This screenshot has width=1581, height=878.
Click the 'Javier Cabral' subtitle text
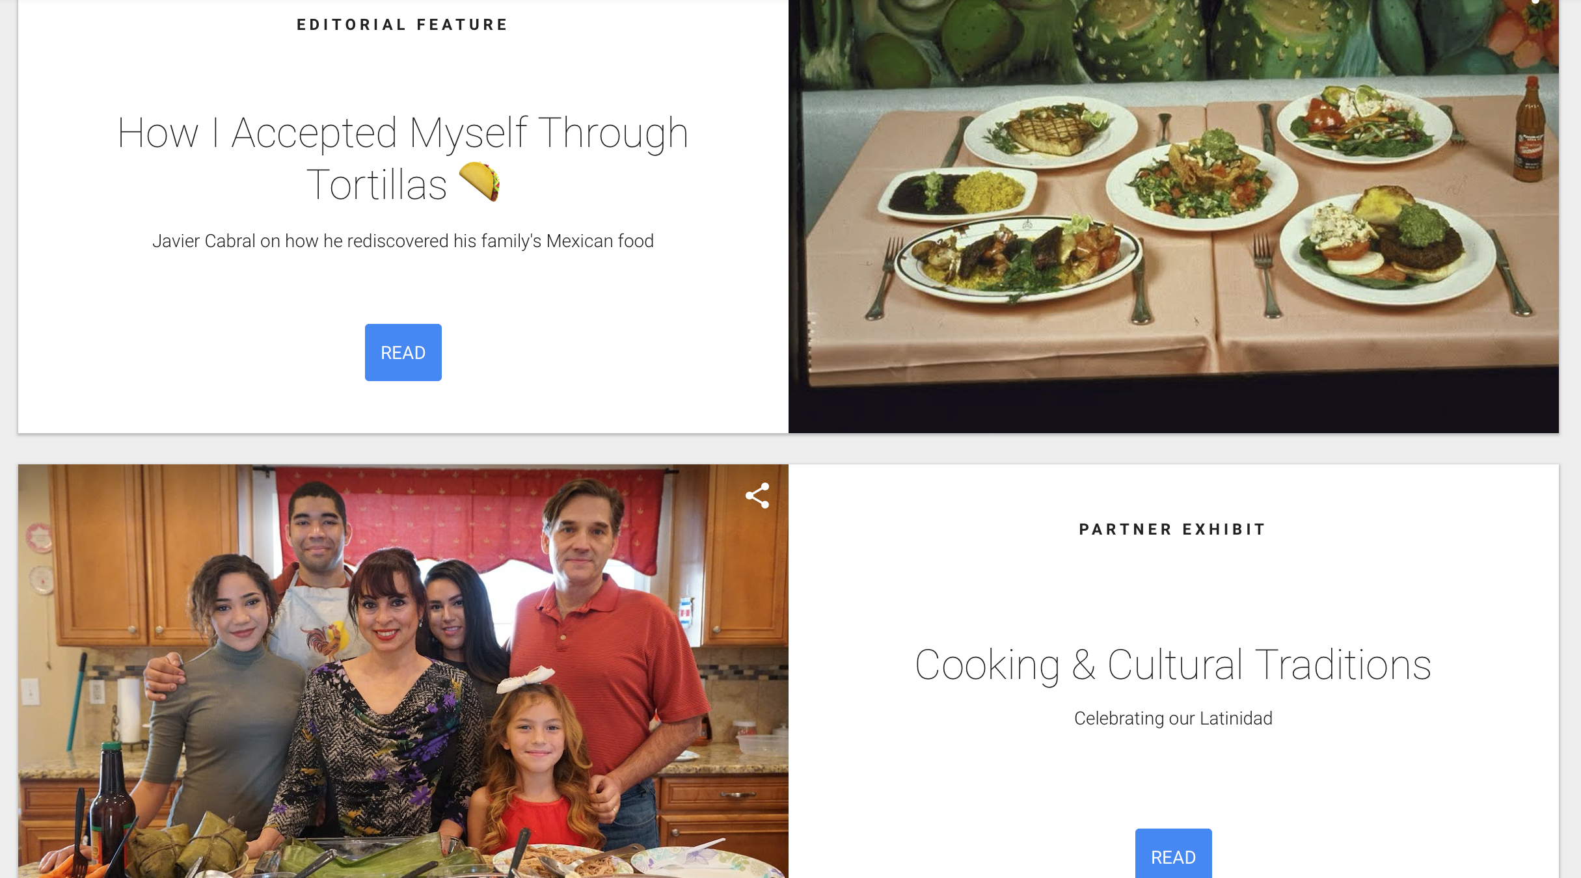[403, 241]
